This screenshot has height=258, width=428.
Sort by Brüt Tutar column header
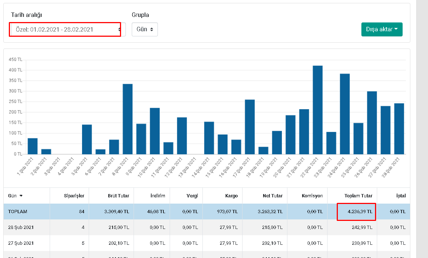[119, 196]
